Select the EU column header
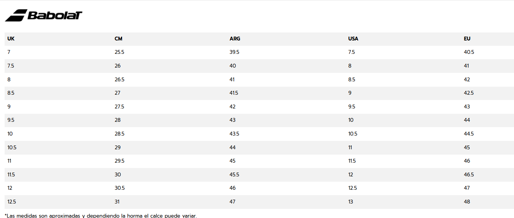 [467, 39]
